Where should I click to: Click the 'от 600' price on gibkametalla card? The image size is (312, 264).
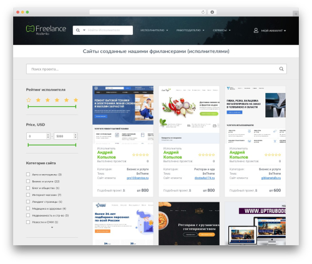tap(275, 190)
